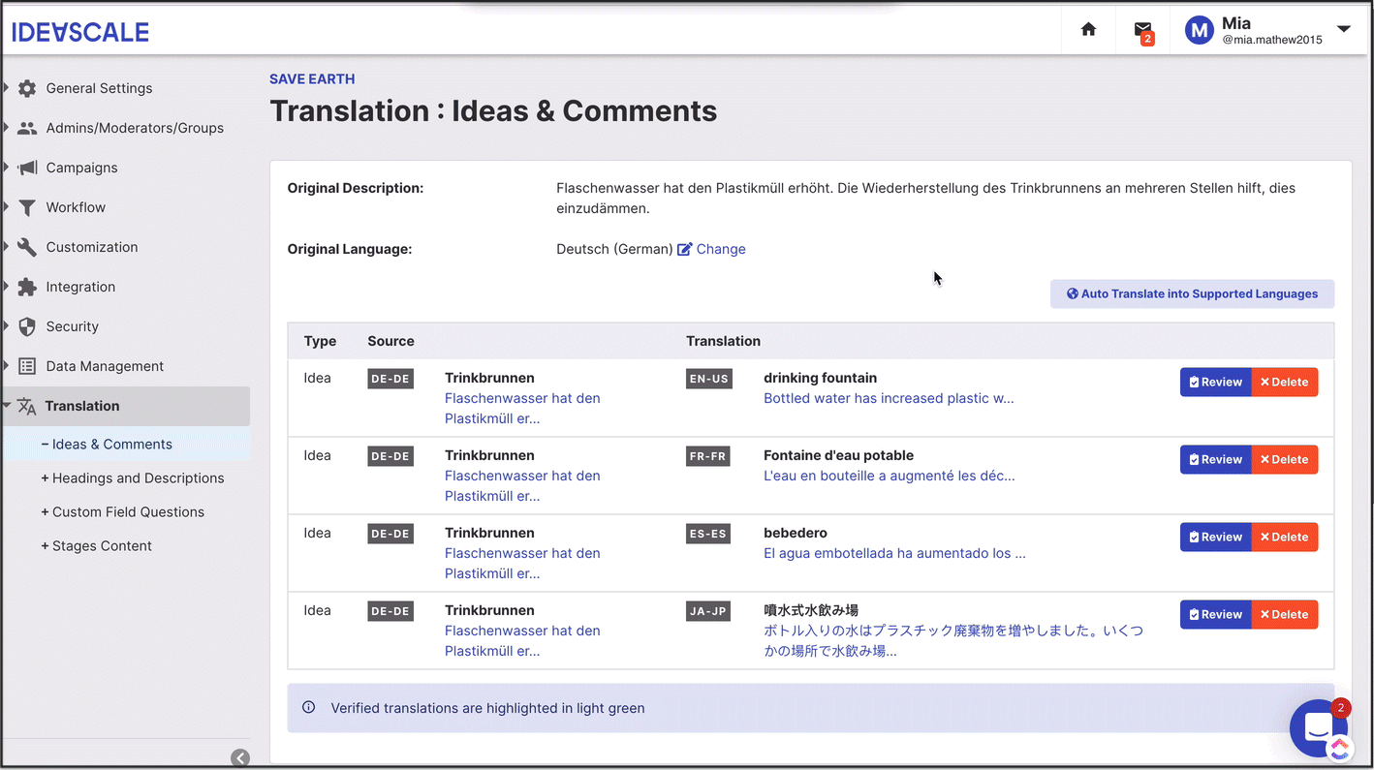The height and width of the screenshot is (770, 1374).
Task: Open Data Management menu
Action: pyautogui.click(x=105, y=366)
